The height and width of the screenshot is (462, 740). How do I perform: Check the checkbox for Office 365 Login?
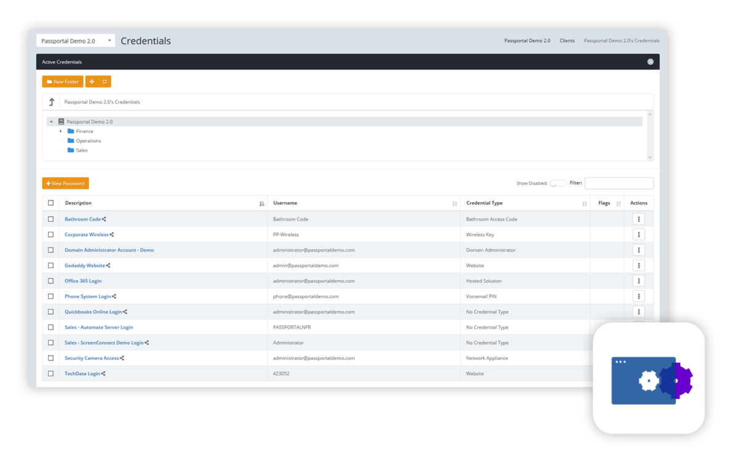pos(51,280)
